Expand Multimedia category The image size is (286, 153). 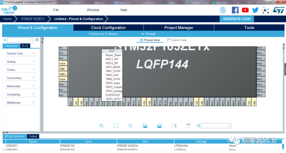[x=21, y=86]
